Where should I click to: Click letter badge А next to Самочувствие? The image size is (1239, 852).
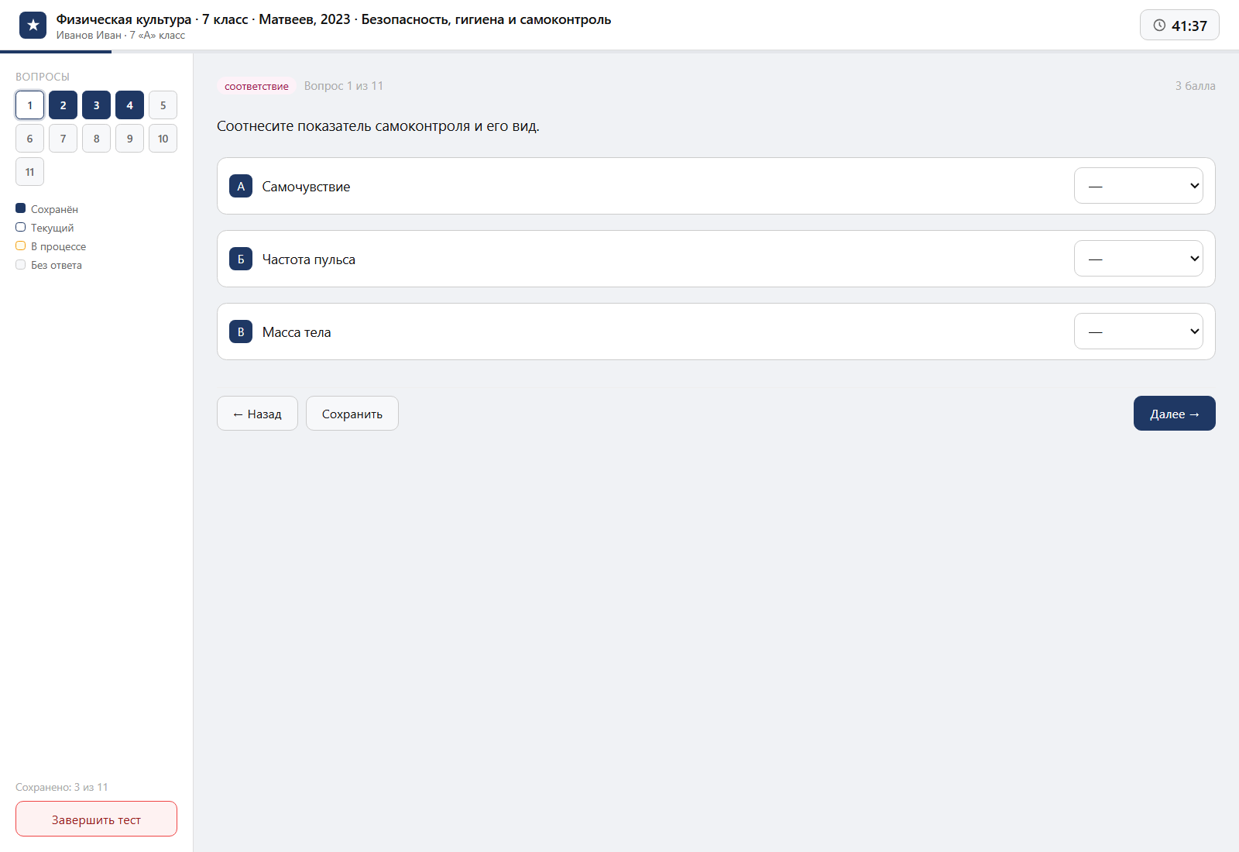pos(241,186)
